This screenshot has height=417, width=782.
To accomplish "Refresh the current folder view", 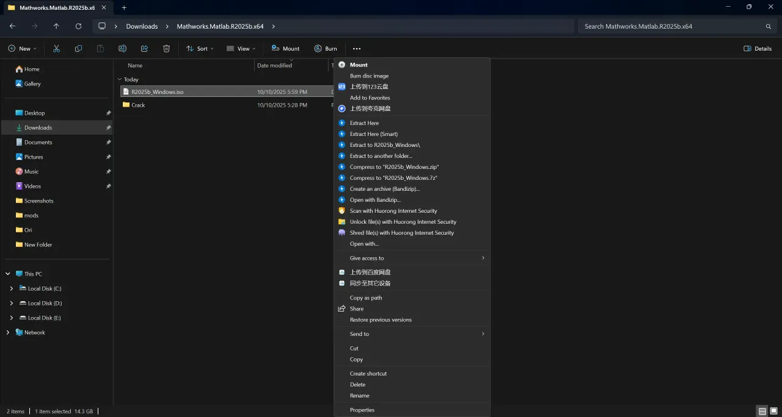I will (78, 26).
